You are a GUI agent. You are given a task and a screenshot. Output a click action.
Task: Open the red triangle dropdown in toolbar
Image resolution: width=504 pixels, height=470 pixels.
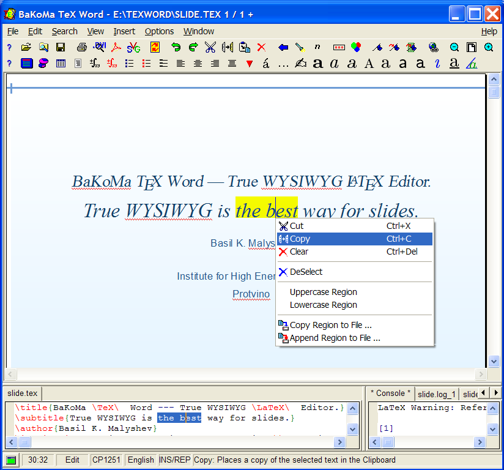coord(249,63)
